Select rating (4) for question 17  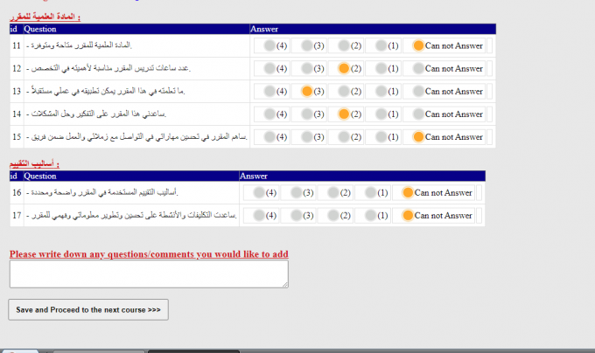pos(259,216)
